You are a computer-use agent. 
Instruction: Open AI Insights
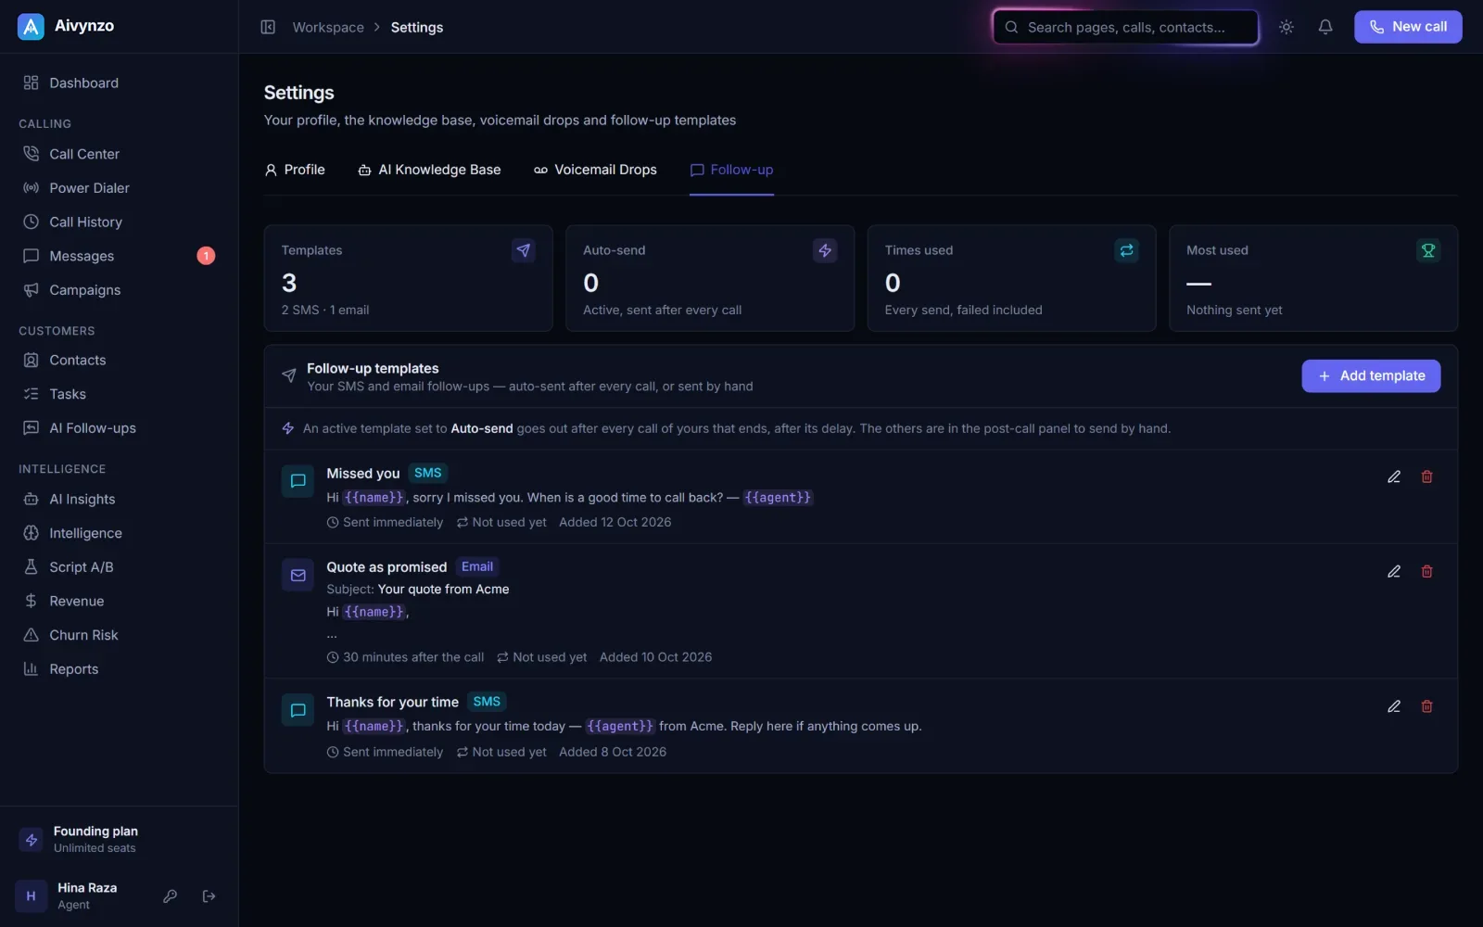[119, 499]
